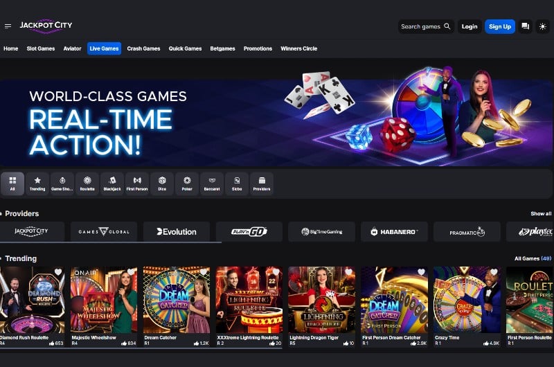This screenshot has height=367, width=554.
Task: Expand All Games (49) trending list
Action: [533, 258]
